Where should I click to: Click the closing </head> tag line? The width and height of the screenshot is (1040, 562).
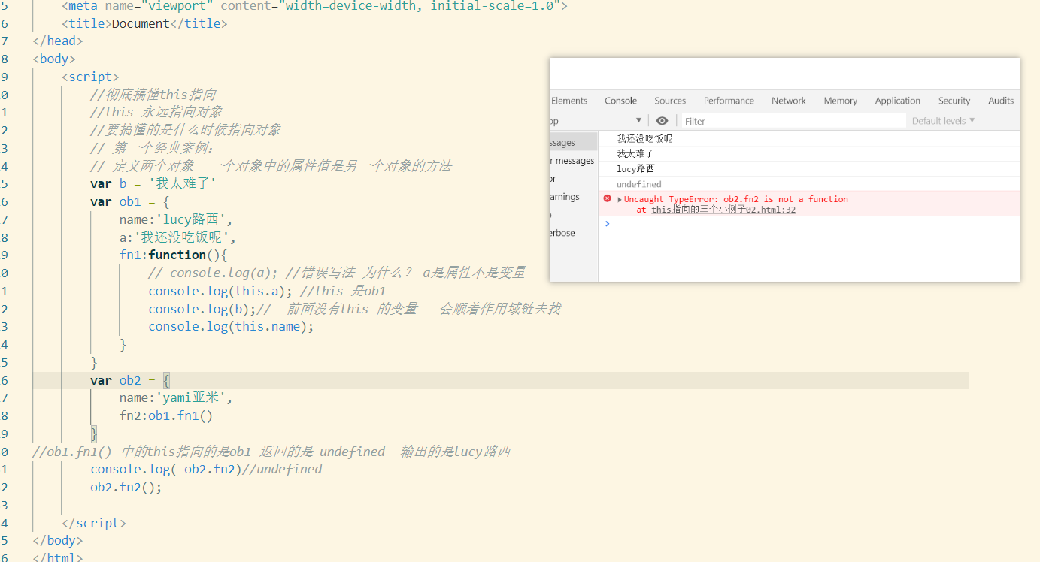58,41
